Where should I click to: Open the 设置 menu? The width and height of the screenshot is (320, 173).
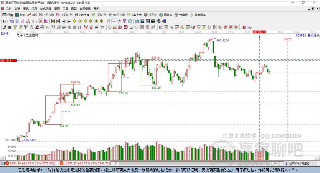pyautogui.click(x=57, y=8)
